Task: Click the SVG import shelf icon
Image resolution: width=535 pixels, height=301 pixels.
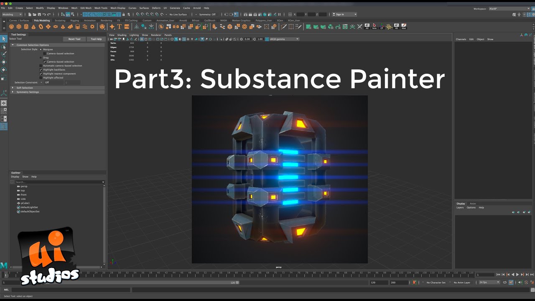Action: [x=127, y=27]
